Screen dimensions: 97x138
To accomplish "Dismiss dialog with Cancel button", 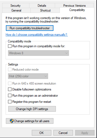I will tap(63, 133).
